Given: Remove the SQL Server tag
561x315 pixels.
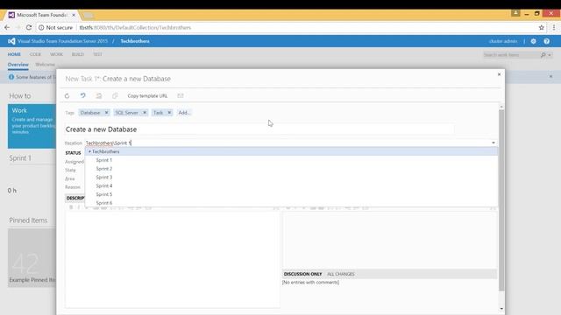Looking at the screenshot, I should click(x=144, y=113).
